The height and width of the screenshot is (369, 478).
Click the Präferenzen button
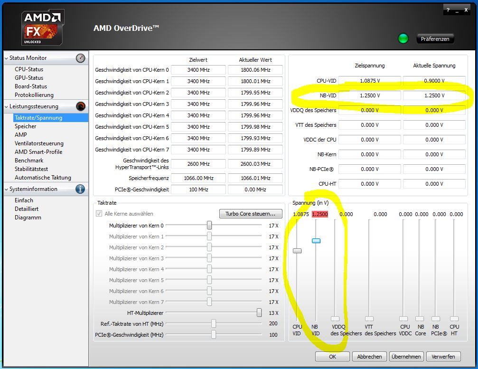pos(435,39)
